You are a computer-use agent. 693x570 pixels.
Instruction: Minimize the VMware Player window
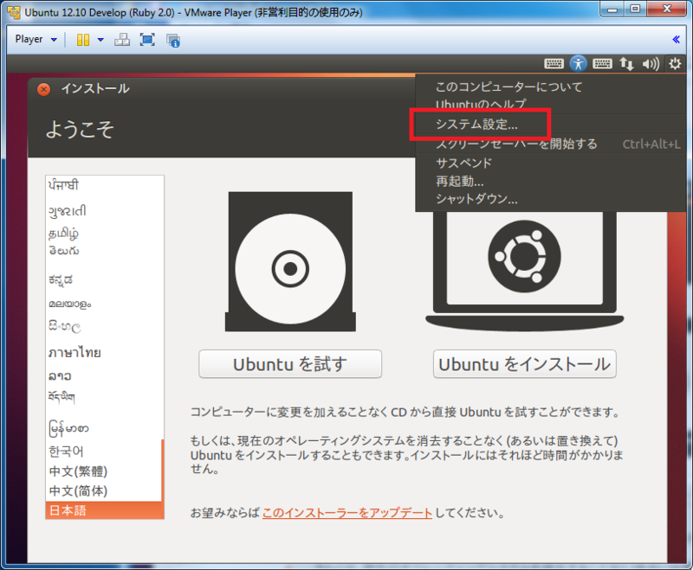click(x=612, y=9)
